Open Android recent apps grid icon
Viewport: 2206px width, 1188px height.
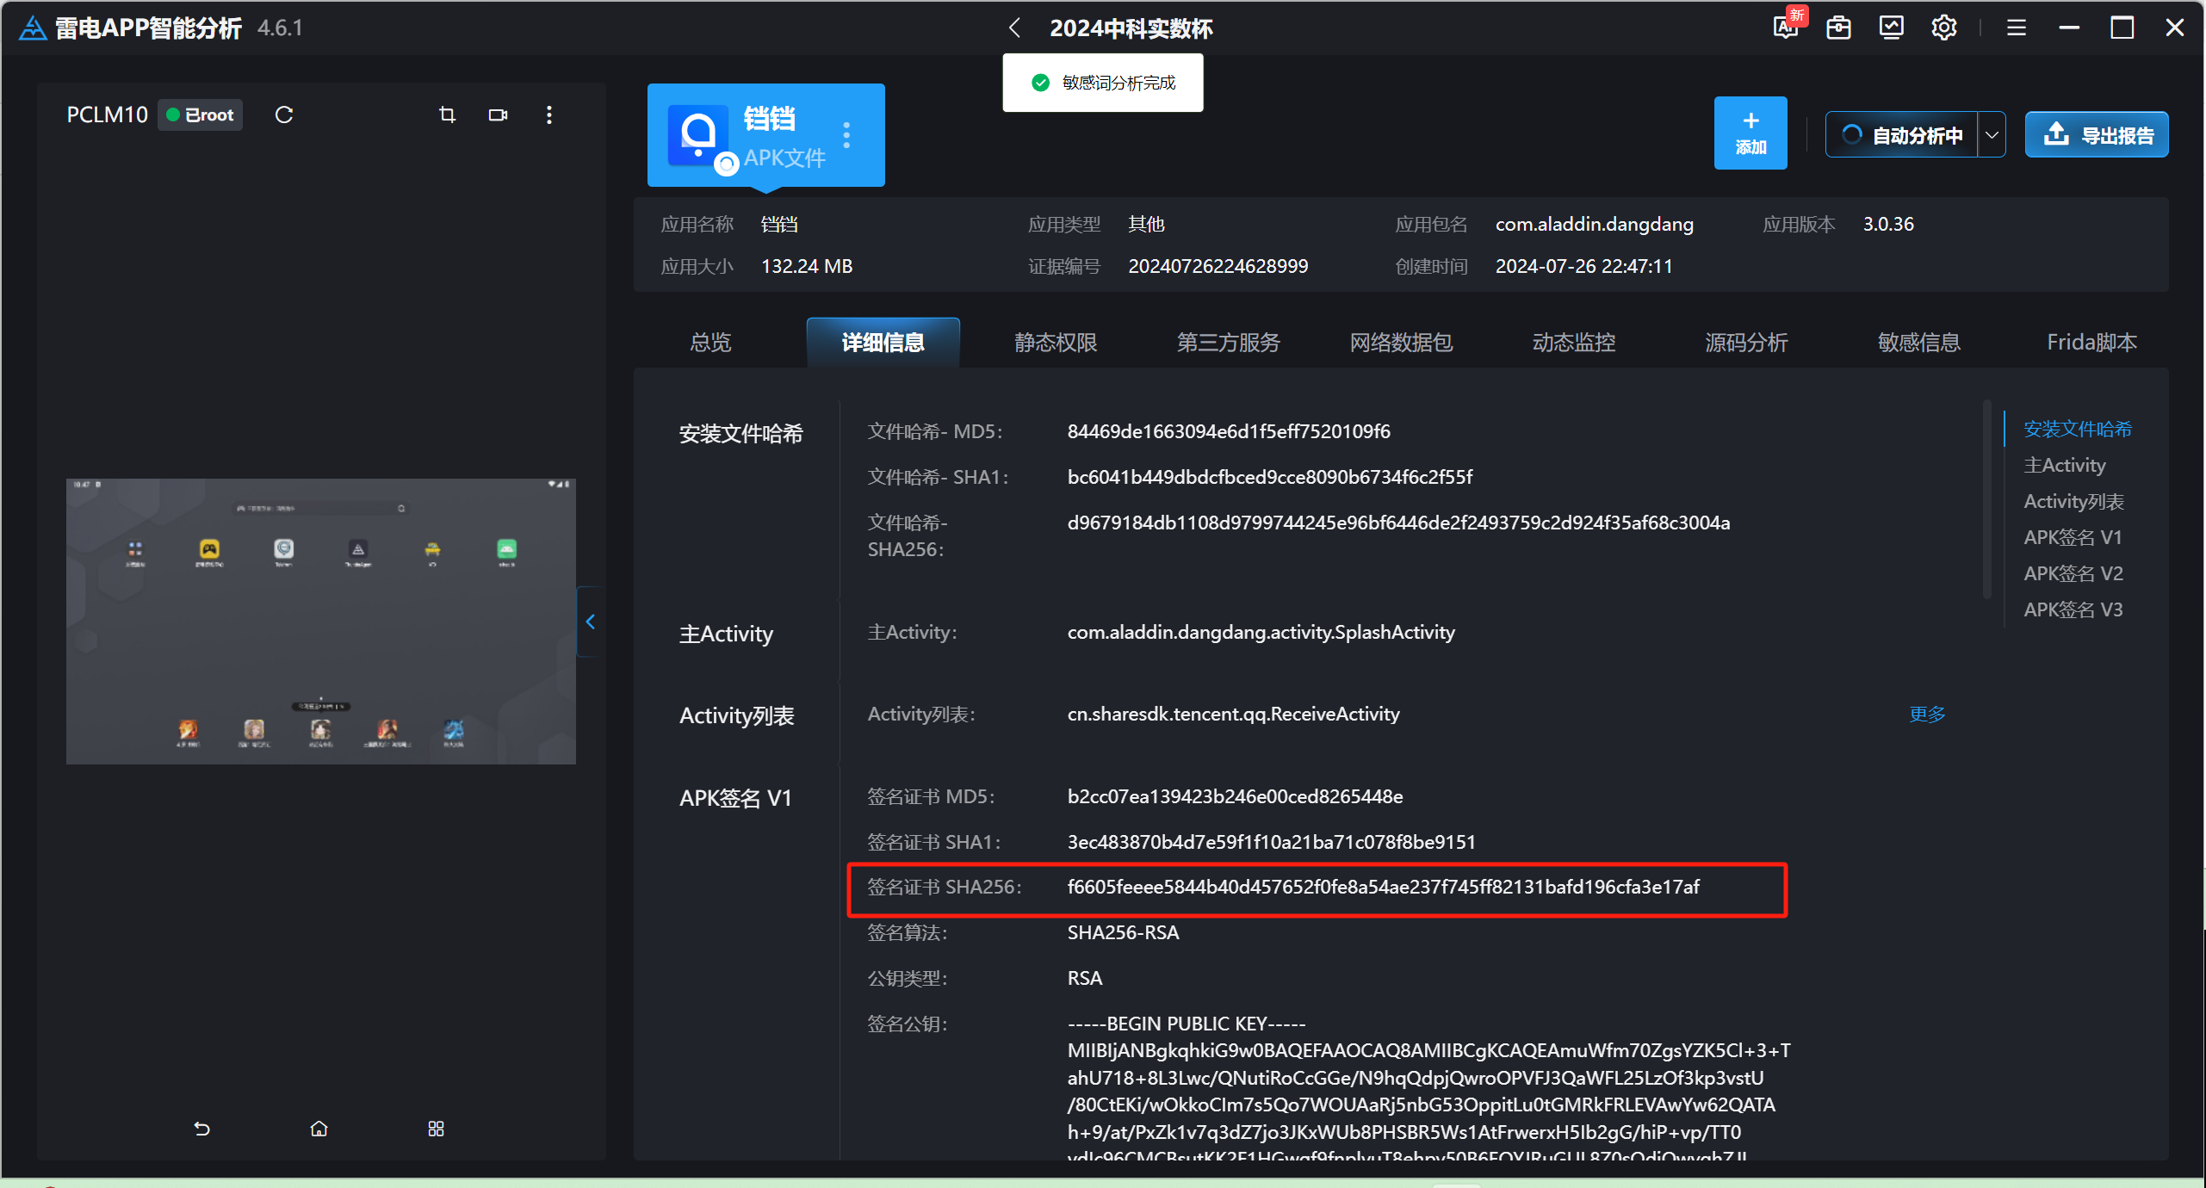436,1129
